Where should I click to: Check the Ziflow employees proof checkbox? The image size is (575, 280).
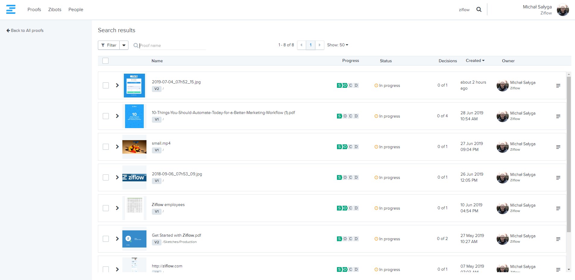coord(106,208)
